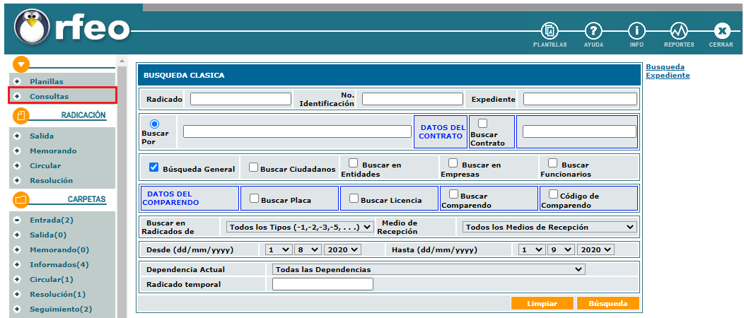
Task: Open the Hasta month dropdown showing 9
Action: [562, 249]
